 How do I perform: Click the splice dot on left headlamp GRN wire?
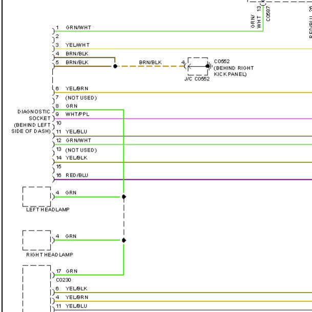tap(124, 197)
